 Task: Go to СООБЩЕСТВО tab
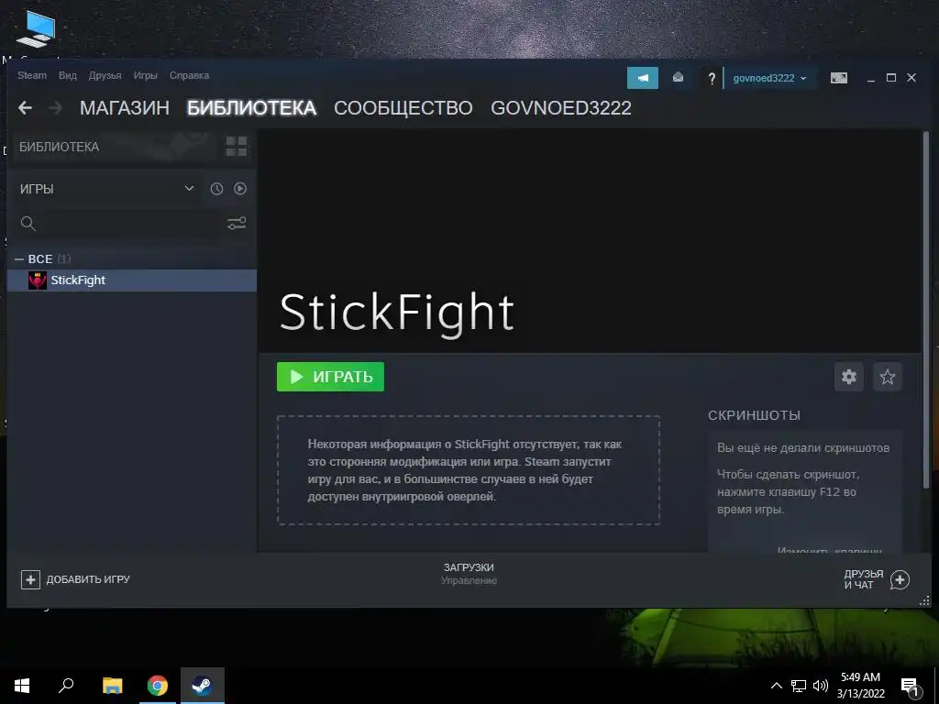pyautogui.click(x=403, y=108)
